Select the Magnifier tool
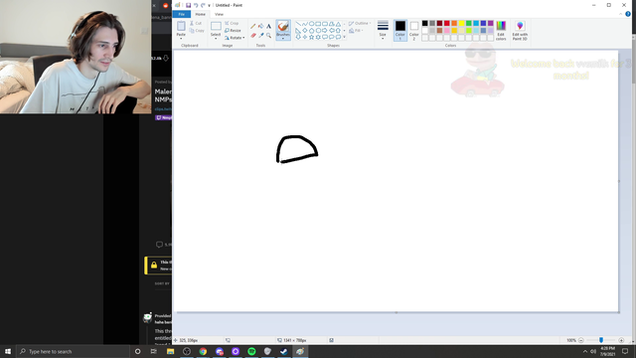Screen dimensions: 636x358 tap(268, 36)
